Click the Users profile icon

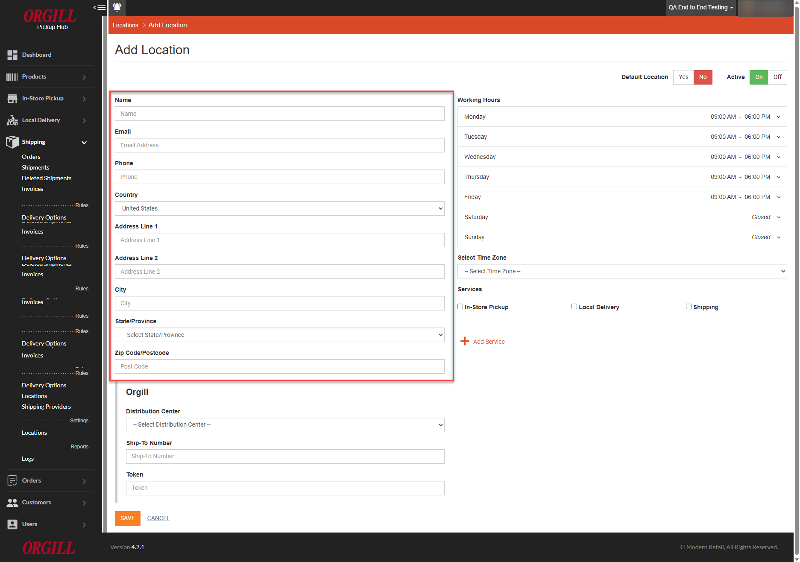tap(12, 524)
